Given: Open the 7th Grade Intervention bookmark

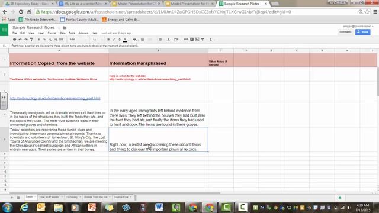Looking at the screenshot, I should click(37, 20).
